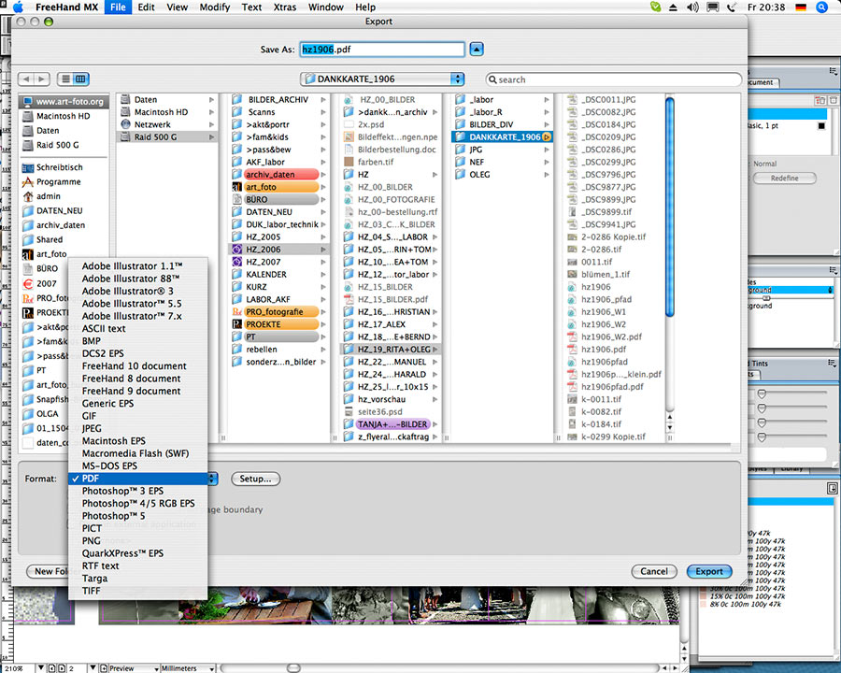Open the Xtras menu
Screen dimensions: 841x673
click(x=285, y=7)
